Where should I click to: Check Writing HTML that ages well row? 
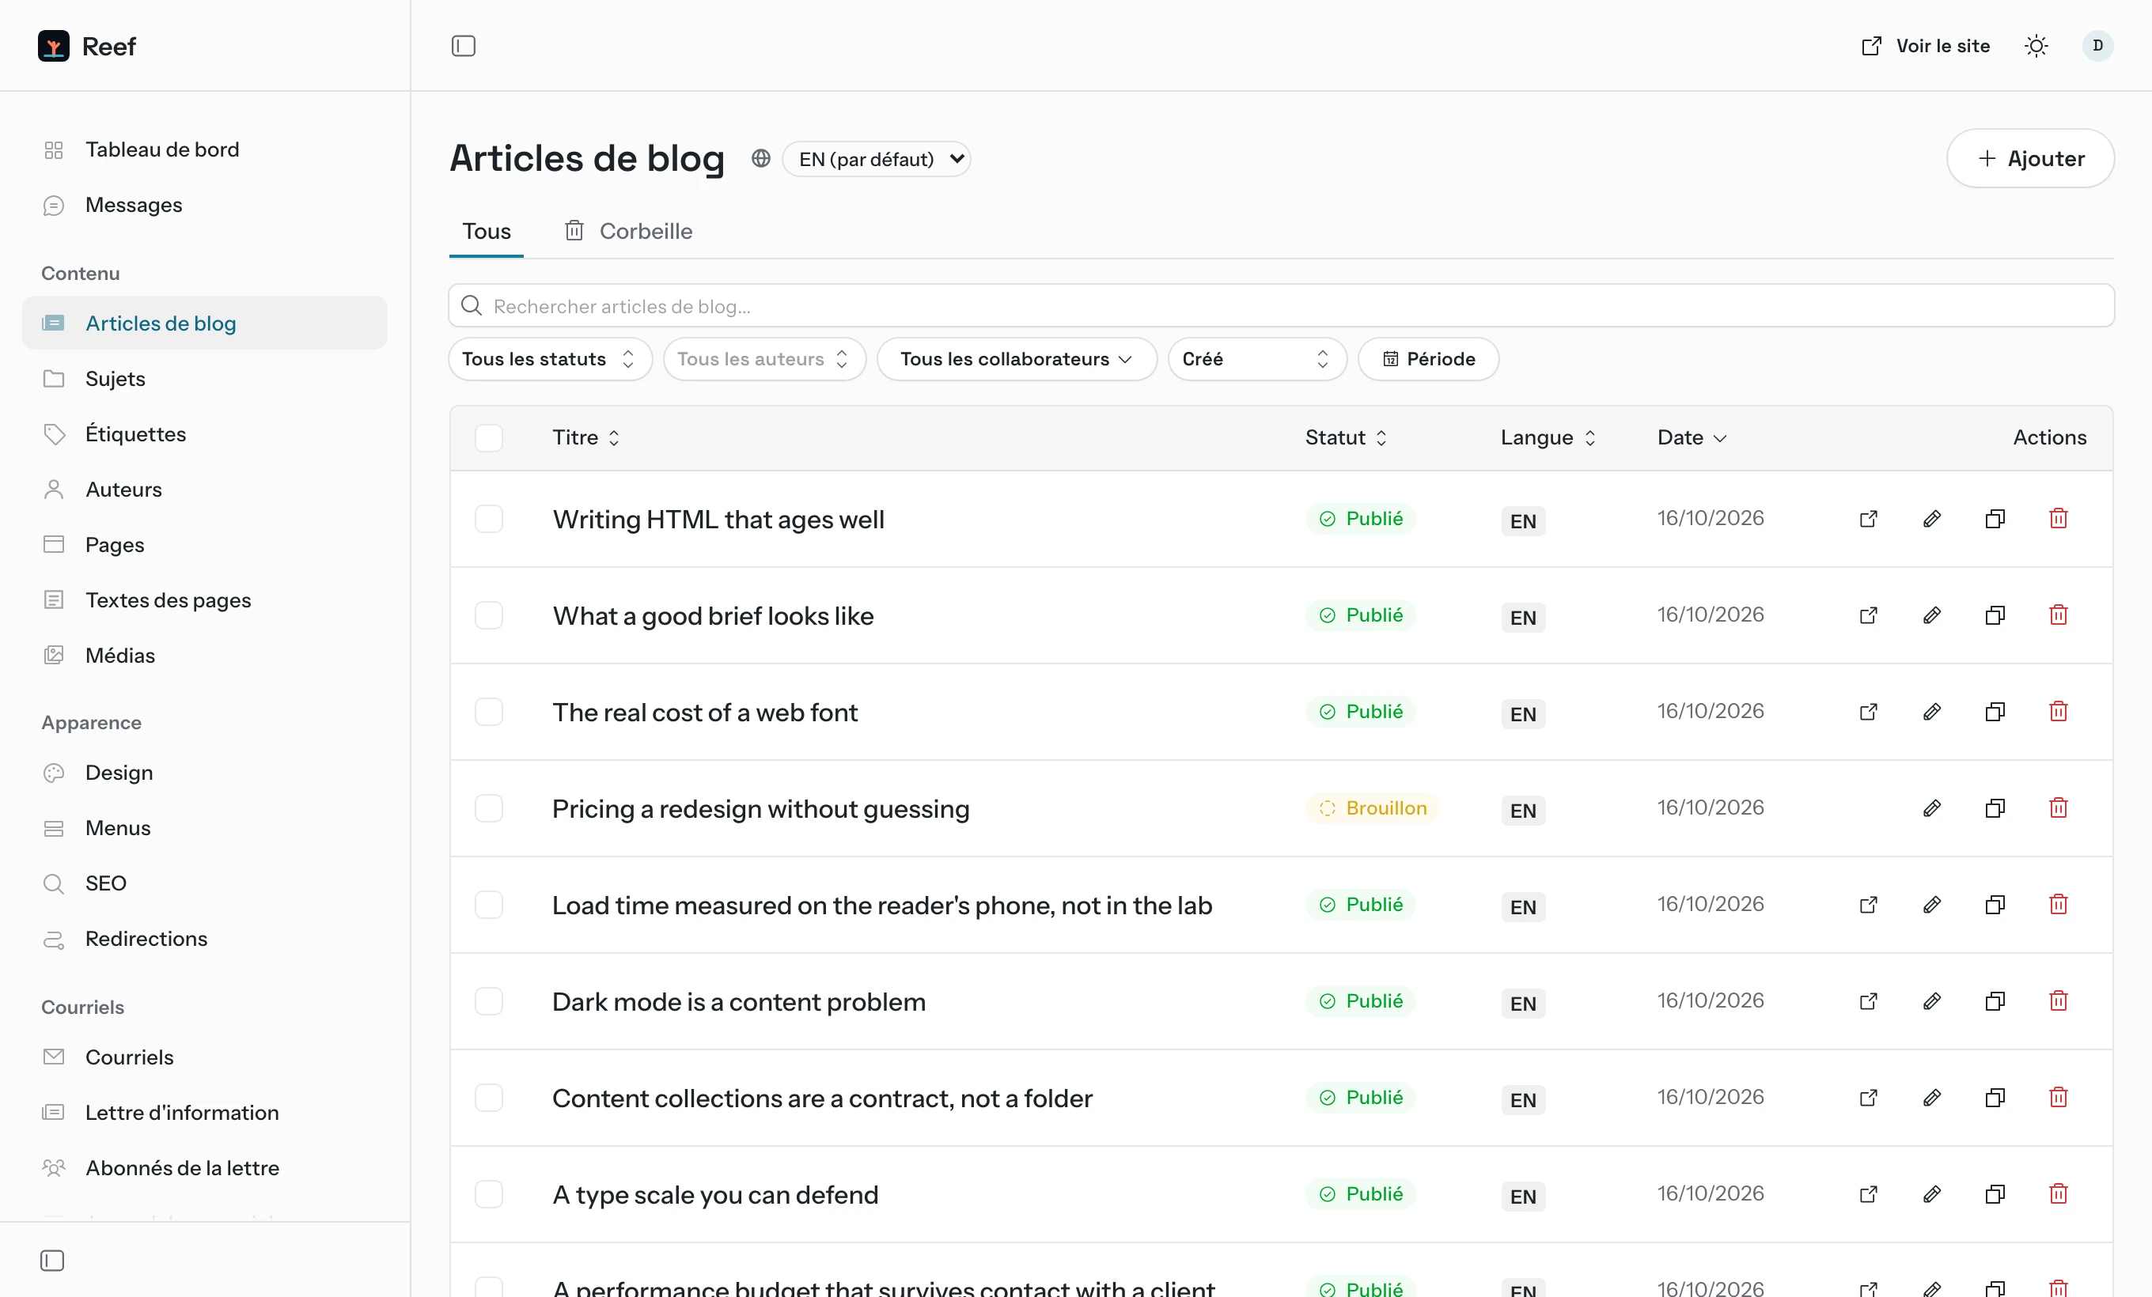(488, 519)
